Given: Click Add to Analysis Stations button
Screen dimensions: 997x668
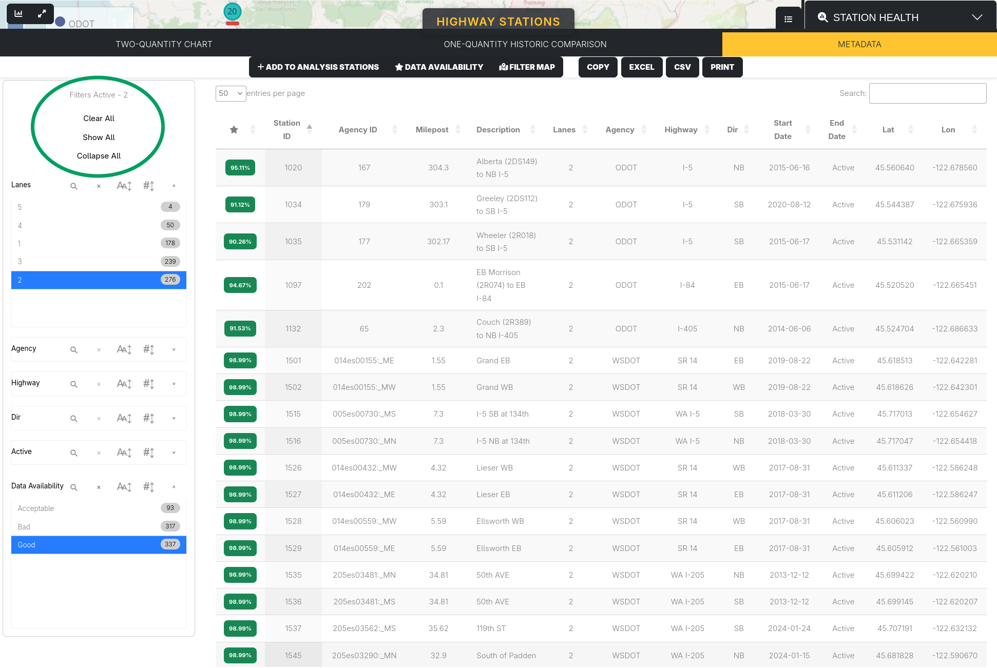Looking at the screenshot, I should (318, 67).
